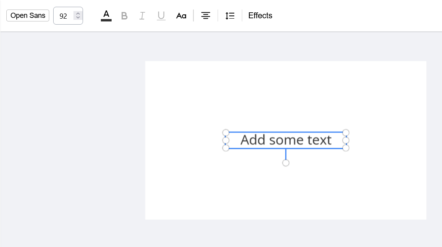This screenshot has width=442, height=247.
Task: Select the centered alignment icon
Action: (206, 15)
